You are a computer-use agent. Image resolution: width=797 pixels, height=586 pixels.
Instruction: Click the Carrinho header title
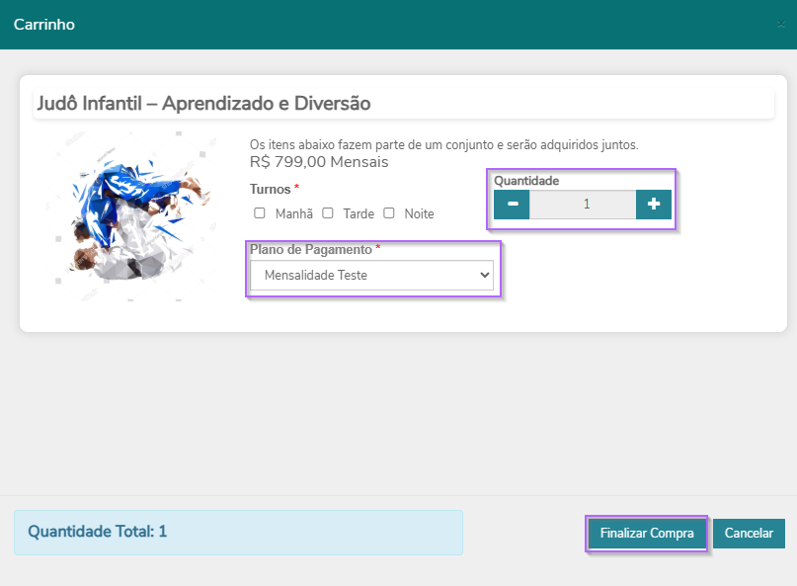click(x=44, y=24)
